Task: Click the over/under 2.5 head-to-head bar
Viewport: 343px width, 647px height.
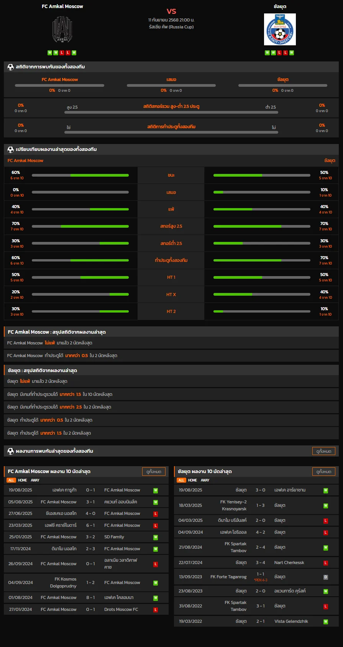Action: [x=171, y=112]
